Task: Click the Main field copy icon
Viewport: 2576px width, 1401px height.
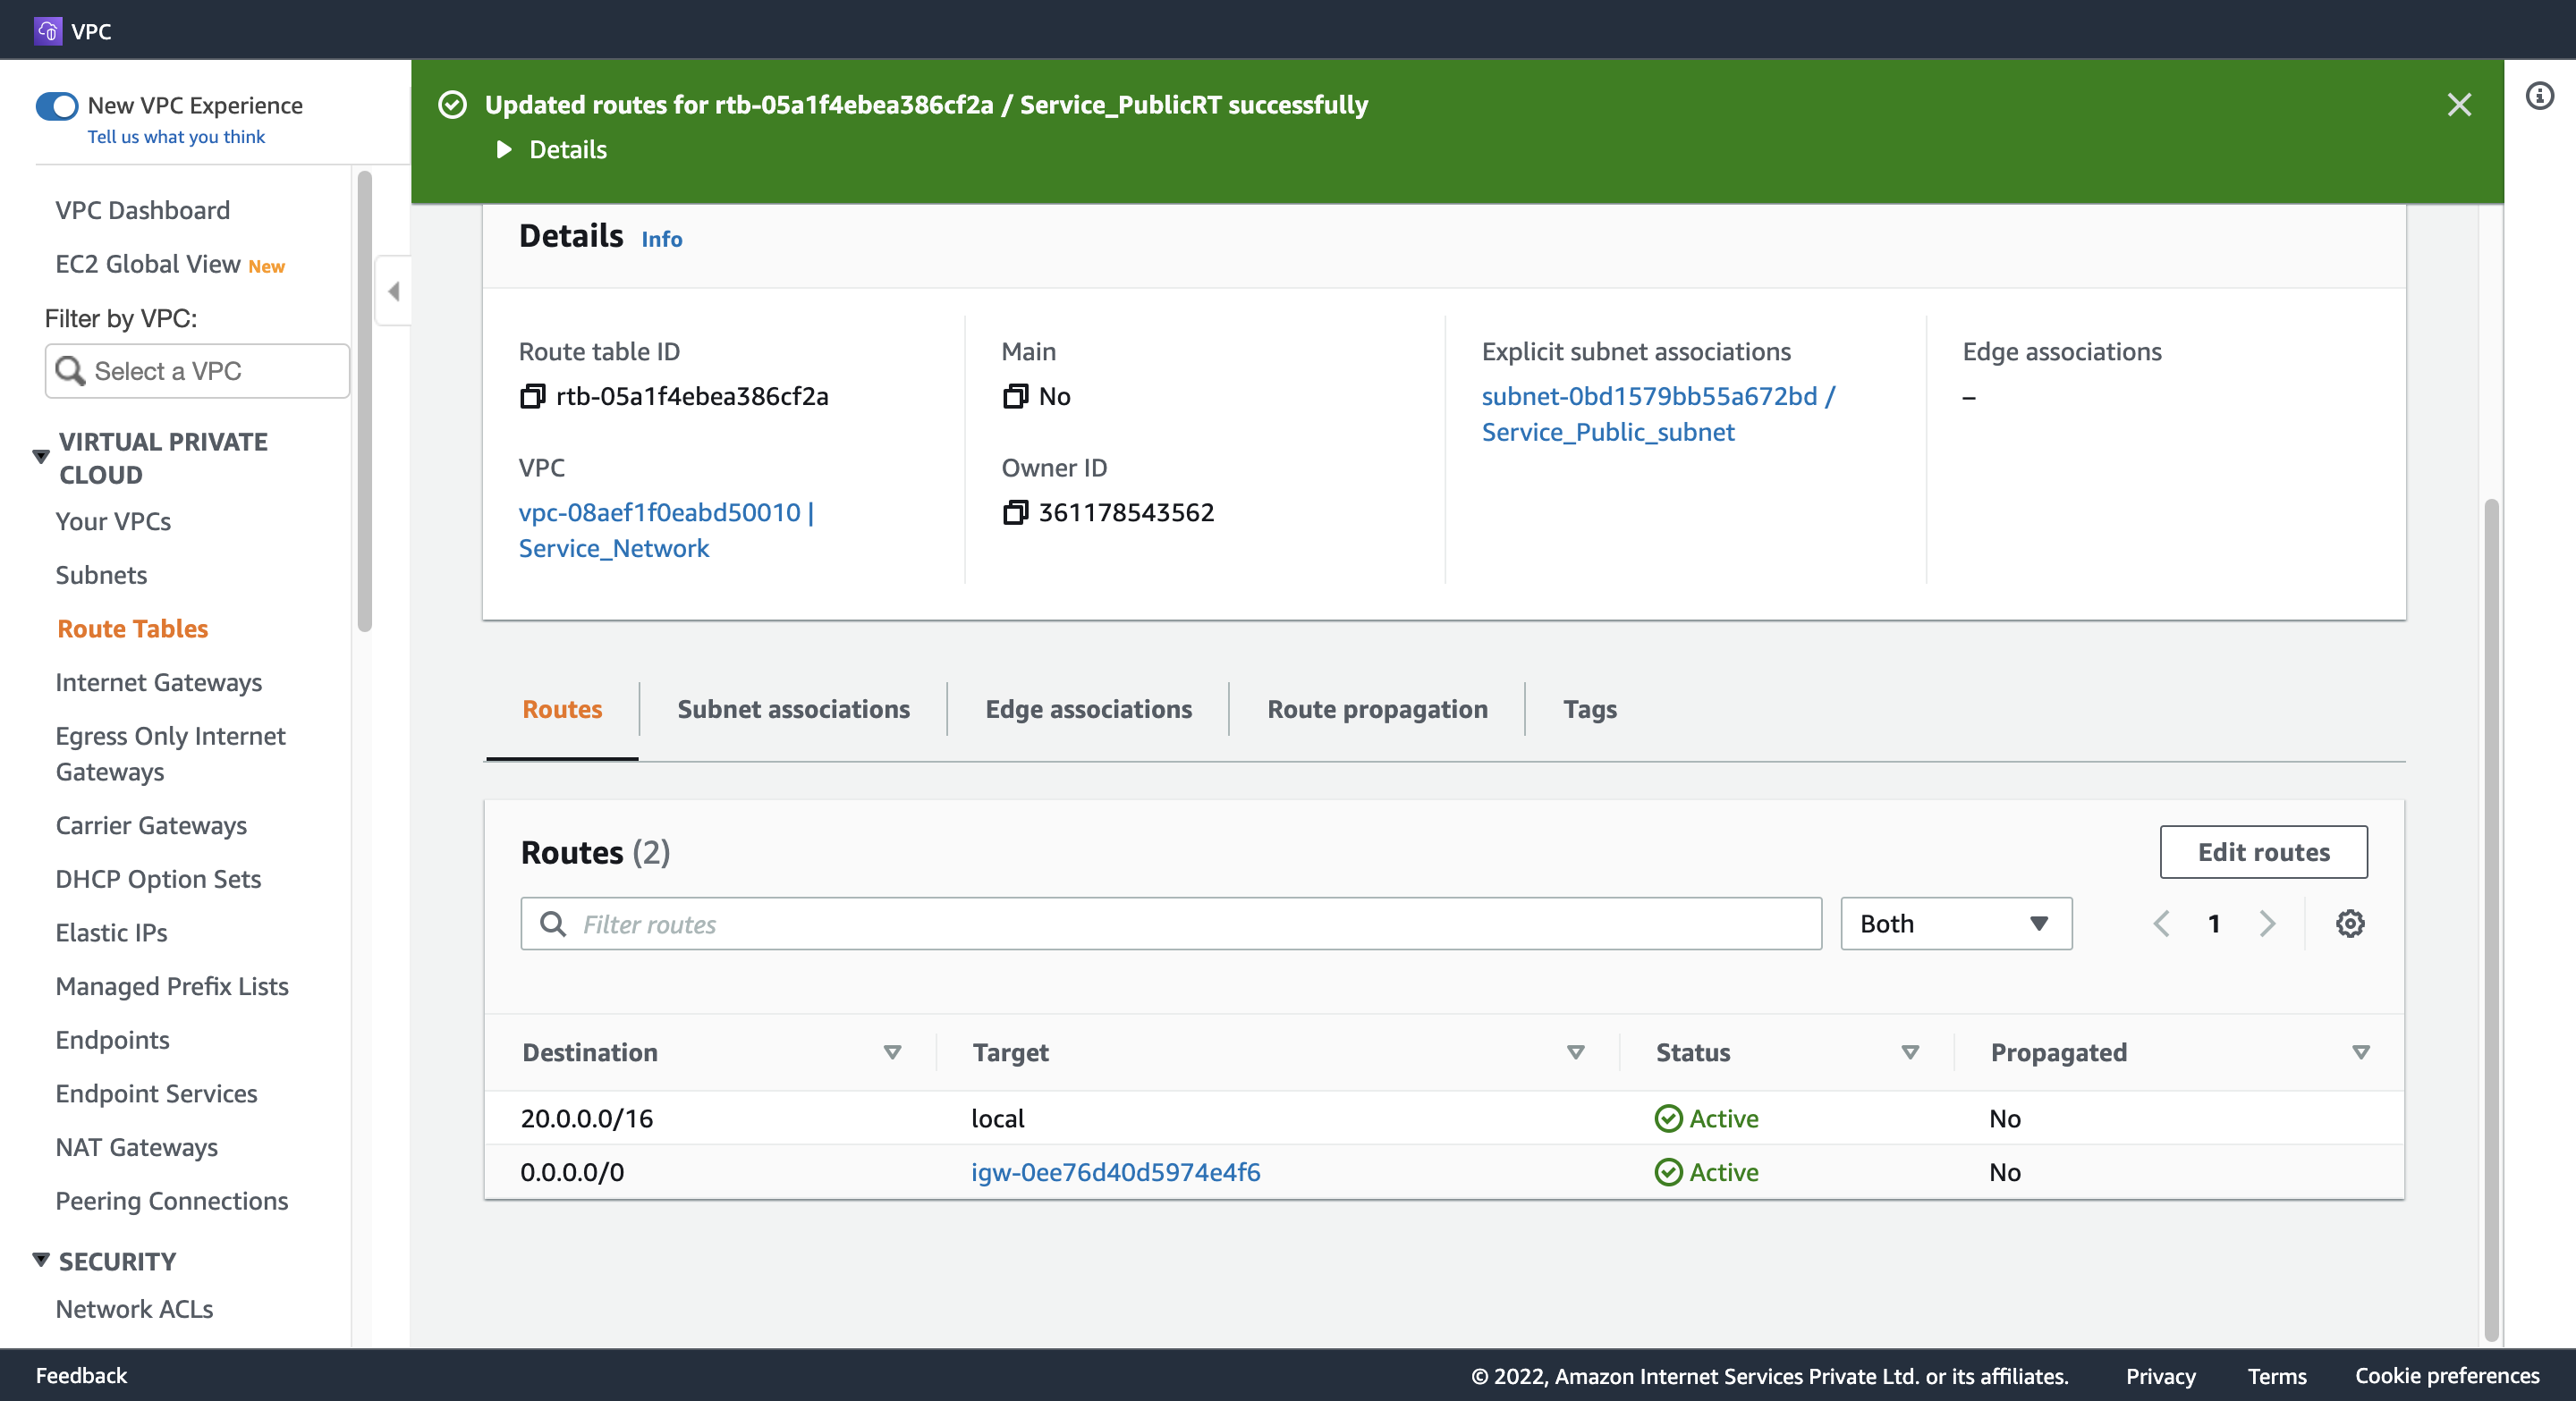Action: (1013, 393)
